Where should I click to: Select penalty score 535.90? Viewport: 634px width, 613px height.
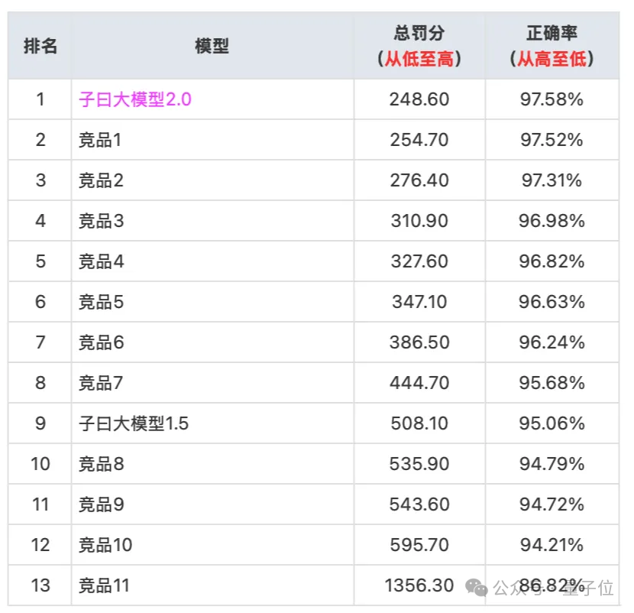tap(419, 464)
